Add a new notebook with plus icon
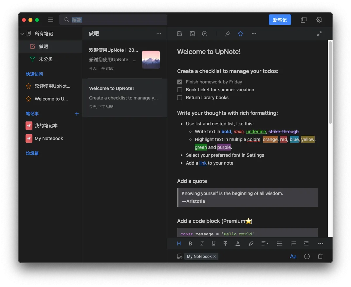Viewport: 351px width, 287px height. (77, 114)
